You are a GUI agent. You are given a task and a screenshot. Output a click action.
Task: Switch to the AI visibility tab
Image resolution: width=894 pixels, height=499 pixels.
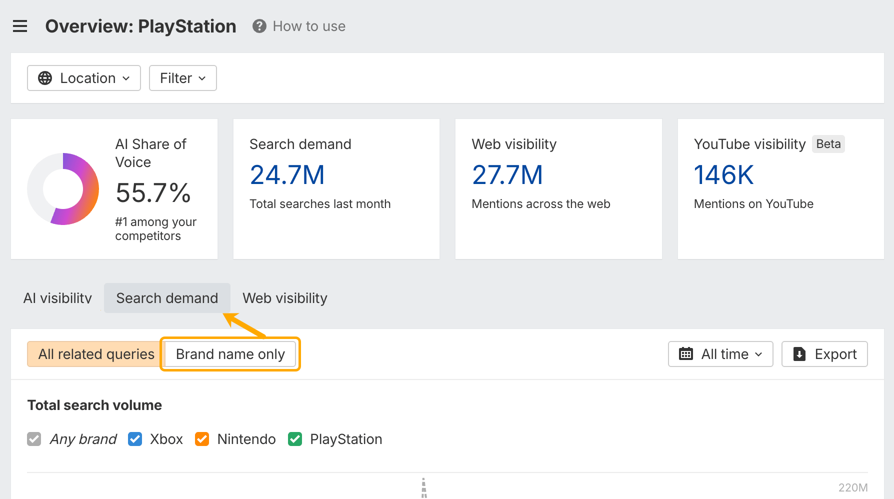click(x=57, y=298)
